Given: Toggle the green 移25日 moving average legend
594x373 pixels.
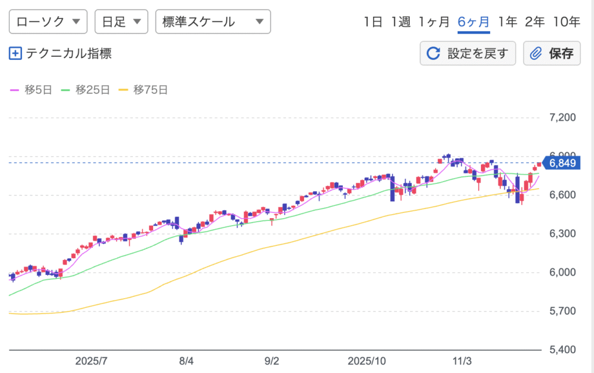Looking at the screenshot, I should coord(85,90).
